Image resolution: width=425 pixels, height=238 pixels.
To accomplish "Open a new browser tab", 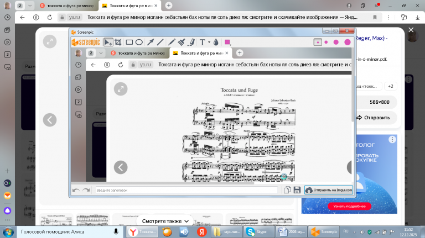I will 169,6.
